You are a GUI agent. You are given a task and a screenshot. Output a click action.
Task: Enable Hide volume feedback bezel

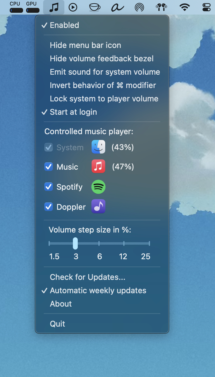click(x=102, y=58)
